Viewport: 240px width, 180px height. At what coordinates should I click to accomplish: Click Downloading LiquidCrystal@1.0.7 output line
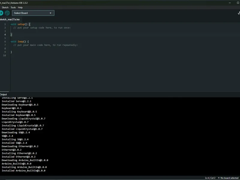coord(24,118)
